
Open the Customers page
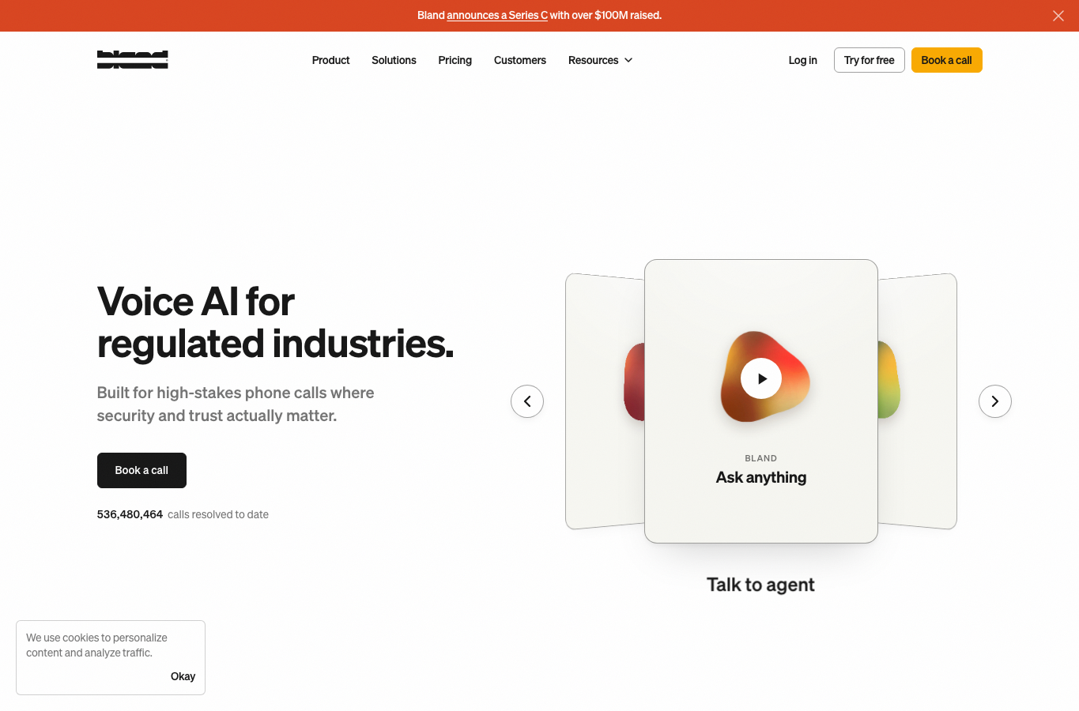click(x=520, y=60)
